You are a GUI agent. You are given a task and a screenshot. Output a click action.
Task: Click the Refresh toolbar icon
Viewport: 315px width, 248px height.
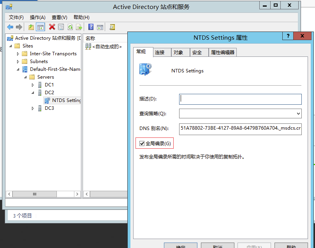coord(70,27)
